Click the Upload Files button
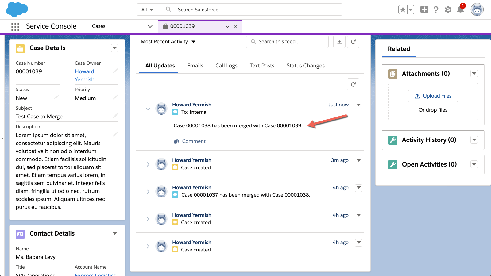 tap(433, 96)
